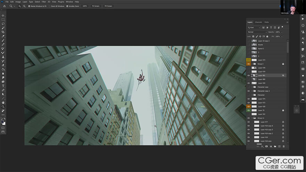Screen dimensions: 306x172
Task: Click Add layer mask icon
Action: [266, 146]
